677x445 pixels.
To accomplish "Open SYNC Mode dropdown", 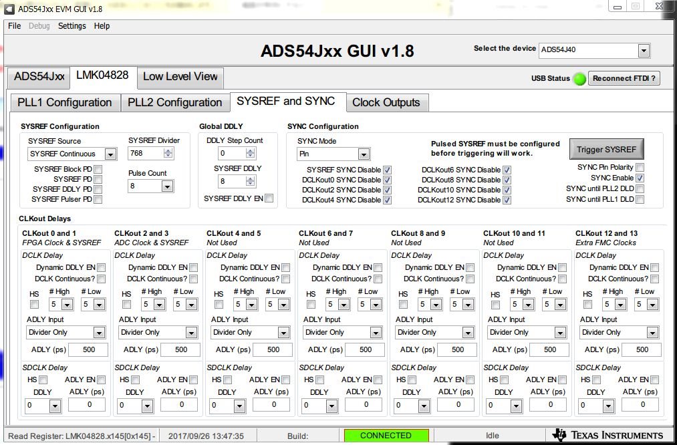I will click(x=364, y=154).
